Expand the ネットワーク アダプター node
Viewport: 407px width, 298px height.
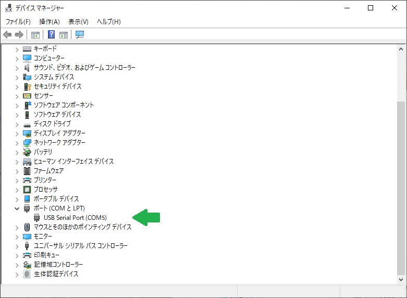pos(17,143)
